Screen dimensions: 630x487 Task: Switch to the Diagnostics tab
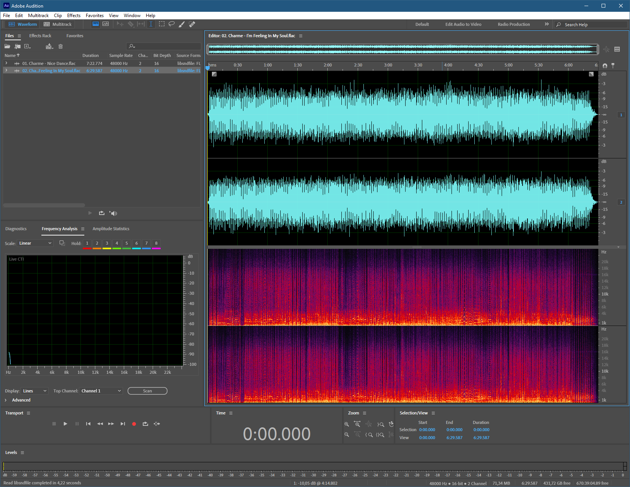[x=16, y=229]
